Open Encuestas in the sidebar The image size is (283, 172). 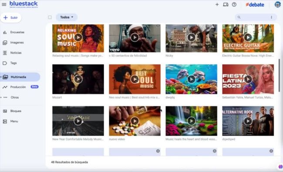17,32
